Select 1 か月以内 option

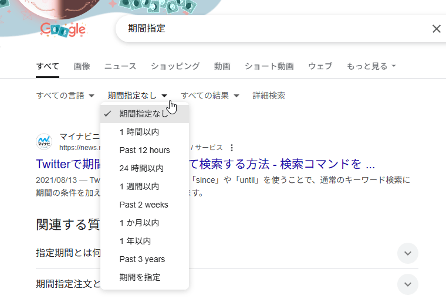tap(145, 223)
